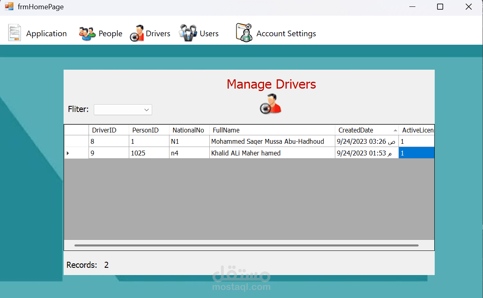Select the row header of driver 9
The image size is (483, 298).
tap(76, 153)
